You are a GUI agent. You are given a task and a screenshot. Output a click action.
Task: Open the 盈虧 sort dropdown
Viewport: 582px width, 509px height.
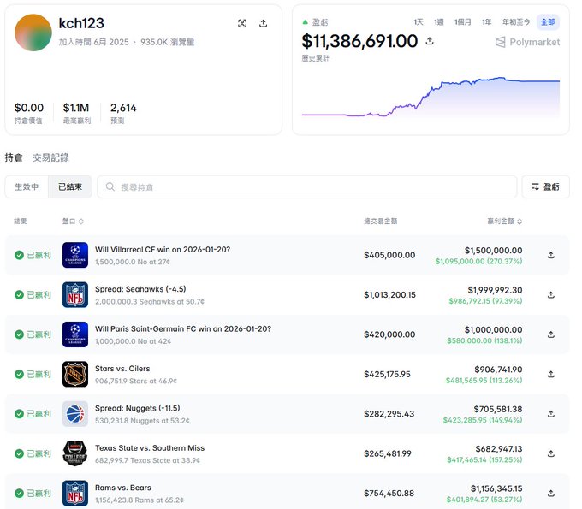[x=545, y=186]
